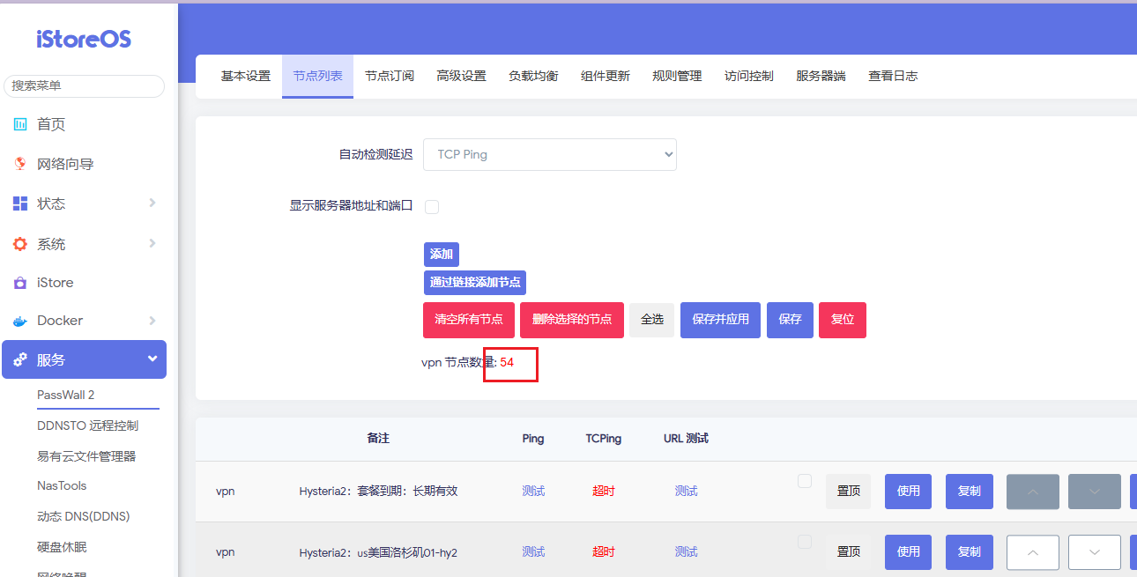Open DDNSTO 远程控制 in sidebar

(x=87, y=425)
